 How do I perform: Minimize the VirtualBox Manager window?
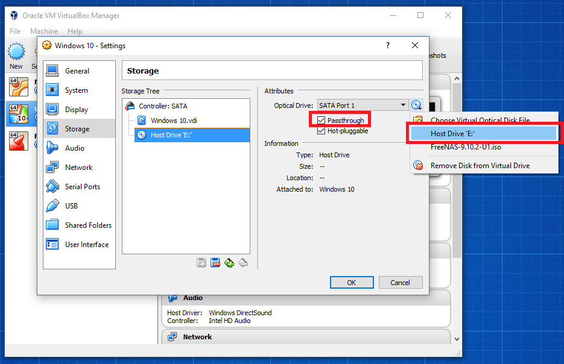pos(393,15)
